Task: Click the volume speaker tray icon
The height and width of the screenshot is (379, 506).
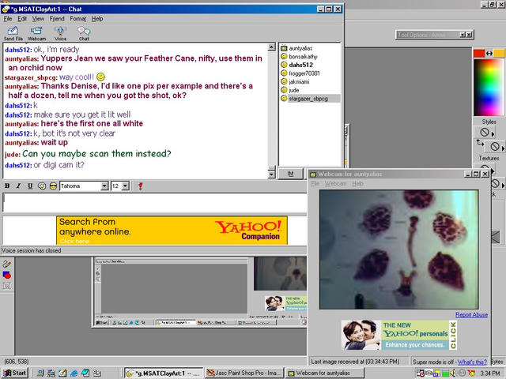Action: [453, 373]
